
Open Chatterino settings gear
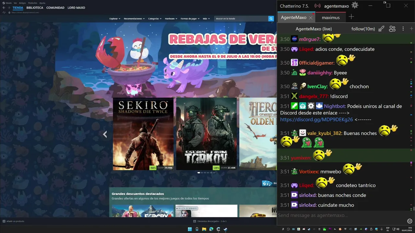click(355, 6)
